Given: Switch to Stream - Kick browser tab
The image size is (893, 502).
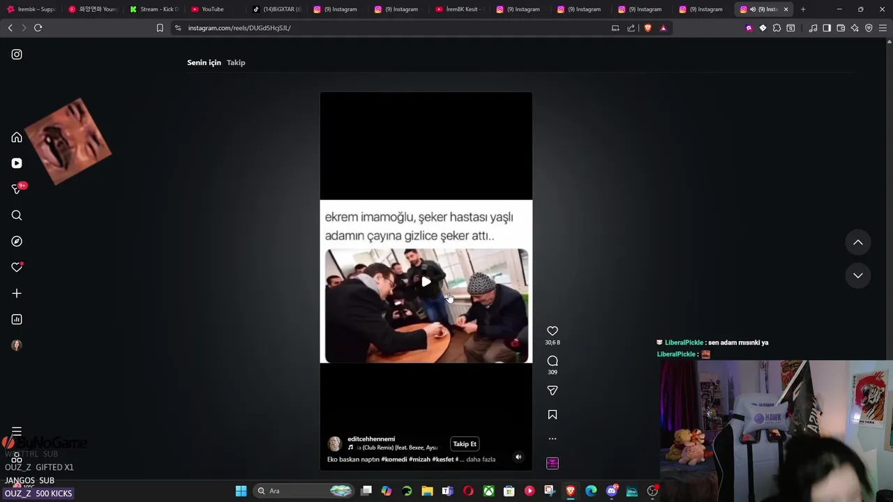Looking at the screenshot, I should pos(154,9).
